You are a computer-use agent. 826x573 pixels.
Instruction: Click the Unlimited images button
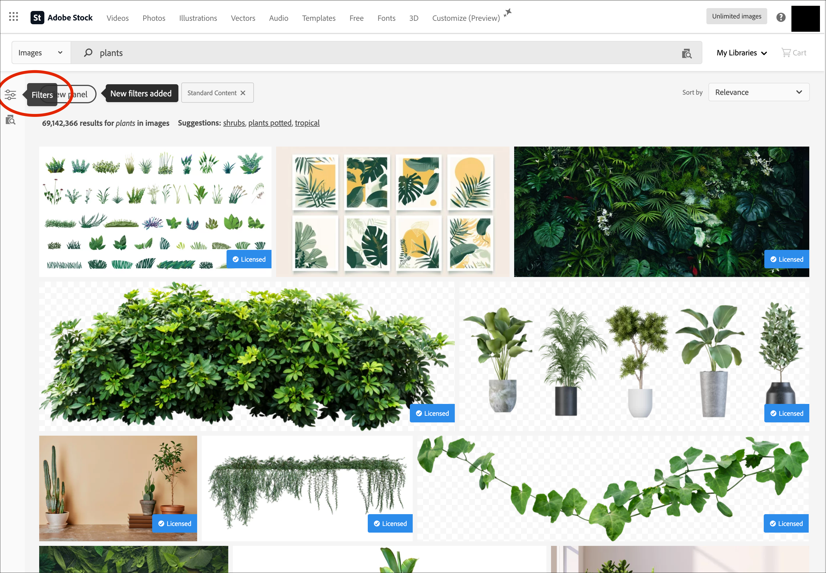pyautogui.click(x=736, y=16)
